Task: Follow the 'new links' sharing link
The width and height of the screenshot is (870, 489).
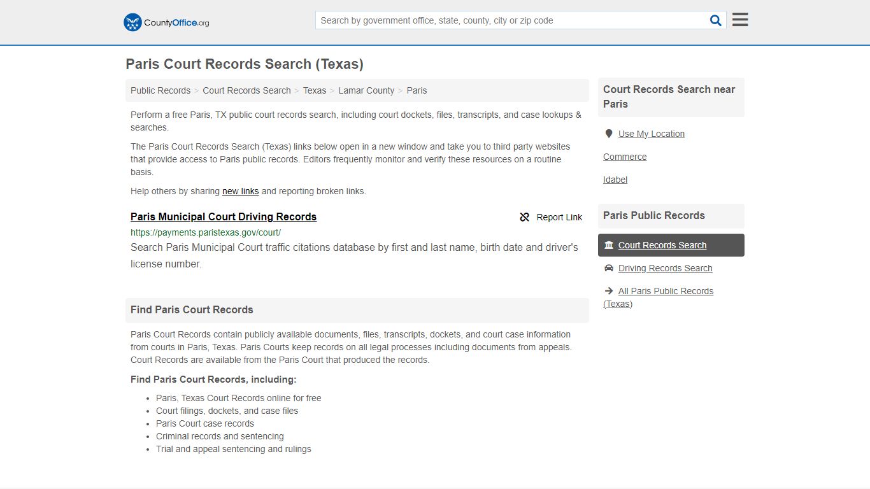Action: [x=240, y=191]
